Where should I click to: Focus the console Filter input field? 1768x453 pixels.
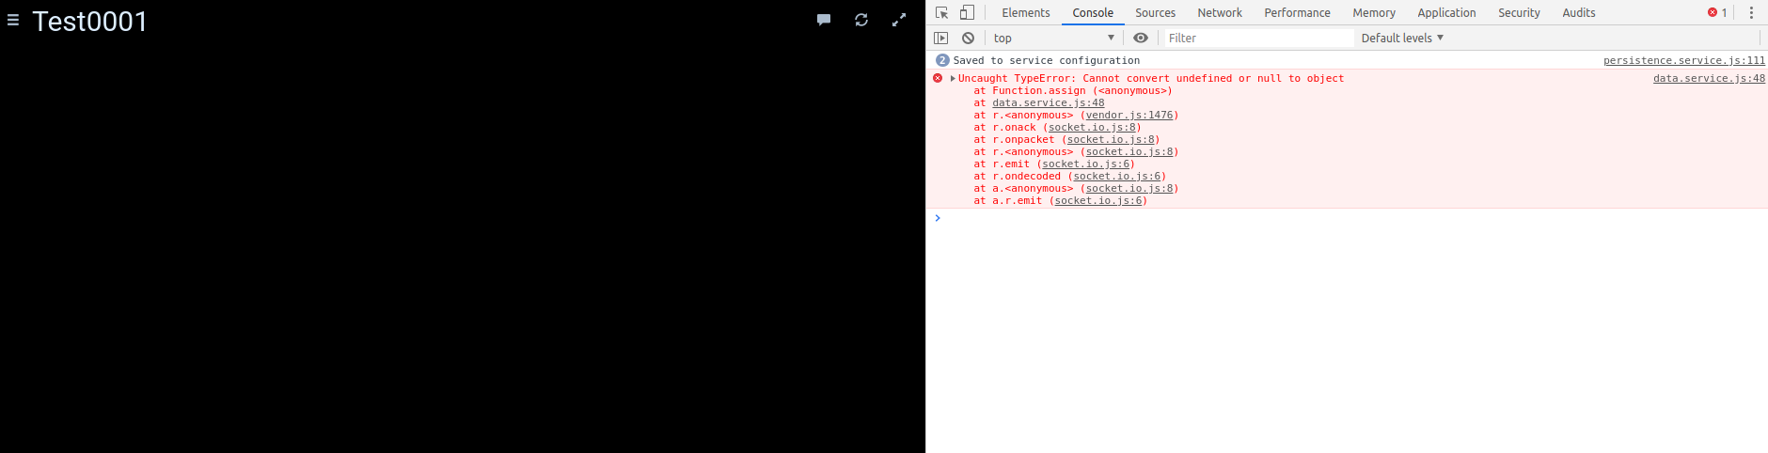tap(1258, 38)
